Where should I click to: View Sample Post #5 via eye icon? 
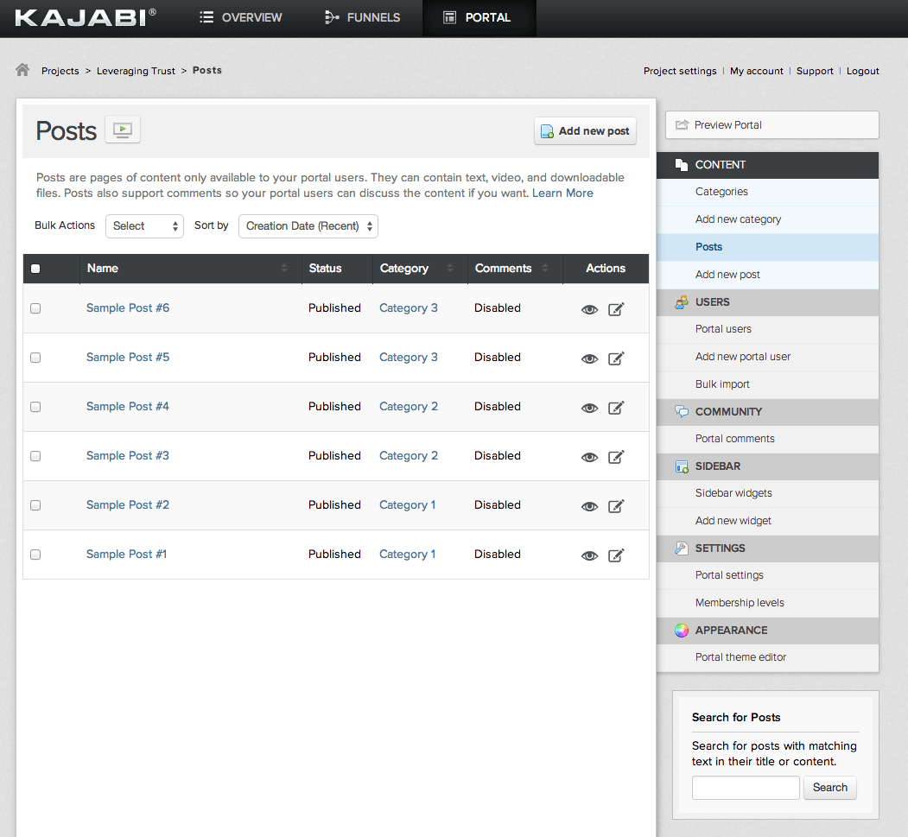point(589,358)
